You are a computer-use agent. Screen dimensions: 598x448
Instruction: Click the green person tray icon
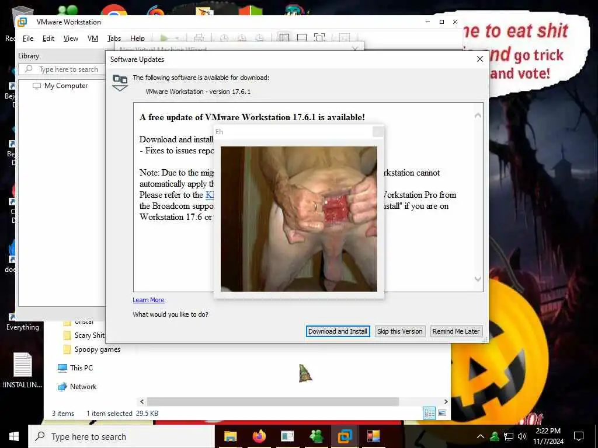(495, 436)
